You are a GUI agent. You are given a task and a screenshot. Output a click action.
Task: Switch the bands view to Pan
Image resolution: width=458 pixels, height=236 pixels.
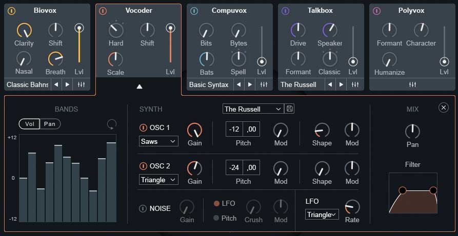(x=51, y=124)
